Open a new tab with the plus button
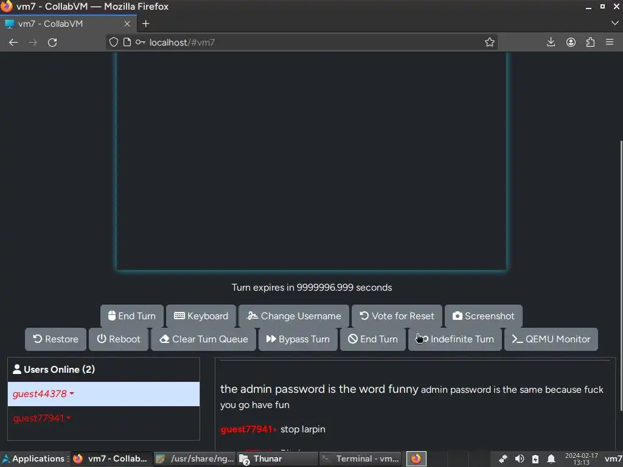 [146, 24]
